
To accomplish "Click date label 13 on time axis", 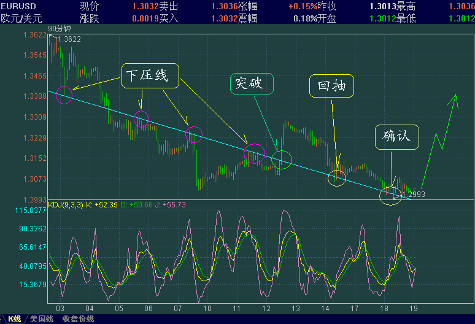I will pos(296,309).
